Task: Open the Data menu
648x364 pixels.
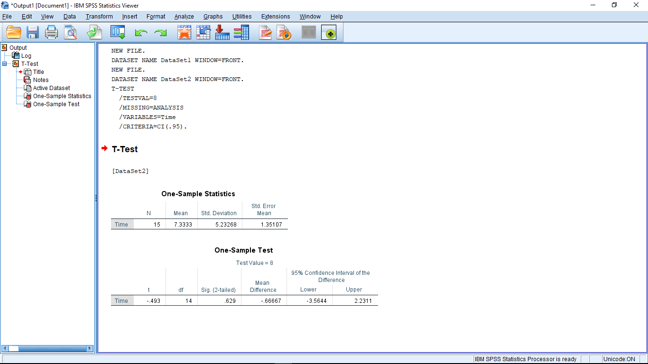Action: click(x=69, y=16)
